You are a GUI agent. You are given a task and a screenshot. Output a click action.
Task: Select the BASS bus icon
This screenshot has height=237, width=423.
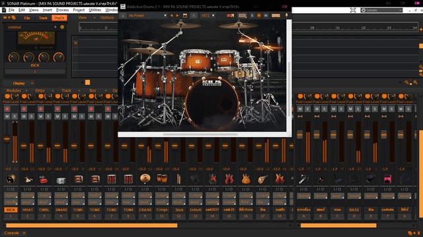(354, 179)
